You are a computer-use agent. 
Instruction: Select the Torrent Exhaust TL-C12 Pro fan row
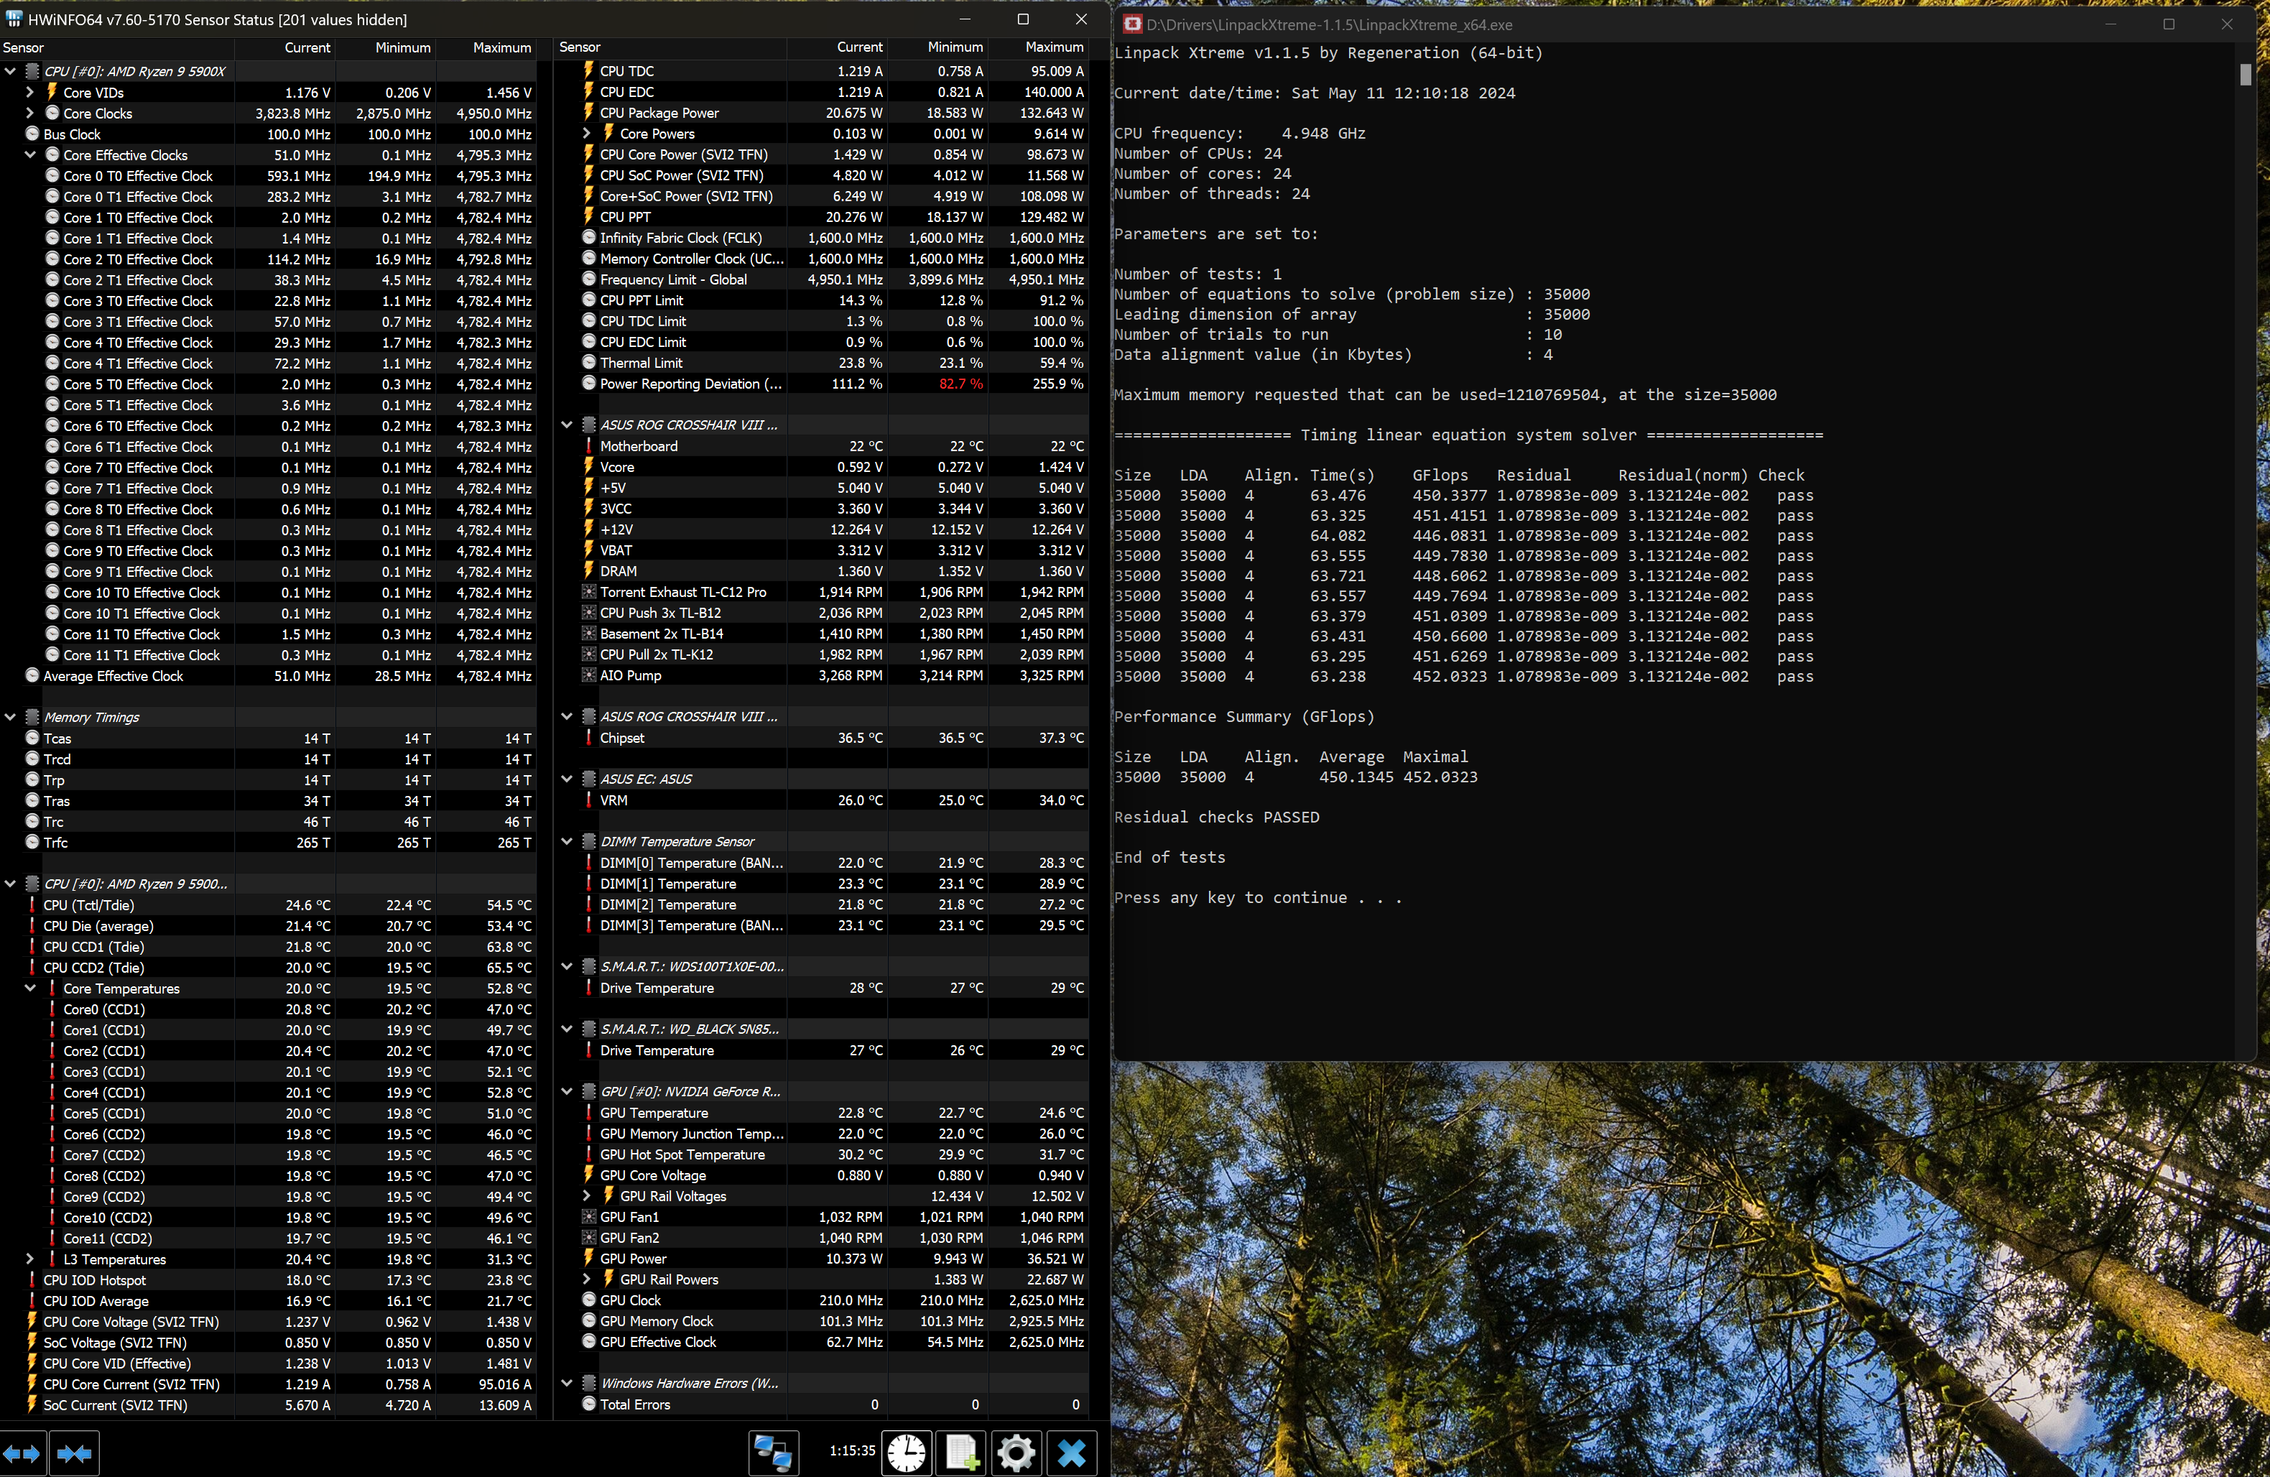[823, 592]
